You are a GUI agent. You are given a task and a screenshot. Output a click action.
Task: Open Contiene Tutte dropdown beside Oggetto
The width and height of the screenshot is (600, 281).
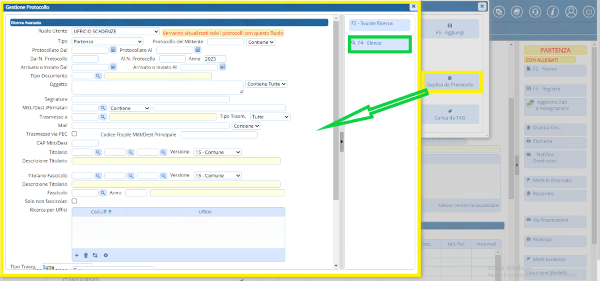tap(266, 84)
